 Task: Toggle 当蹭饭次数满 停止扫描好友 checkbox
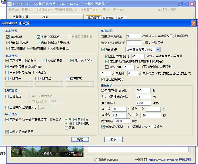pyautogui.click(x=103, y=127)
